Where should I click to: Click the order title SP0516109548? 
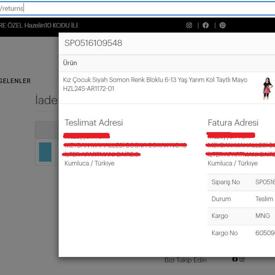(93, 43)
